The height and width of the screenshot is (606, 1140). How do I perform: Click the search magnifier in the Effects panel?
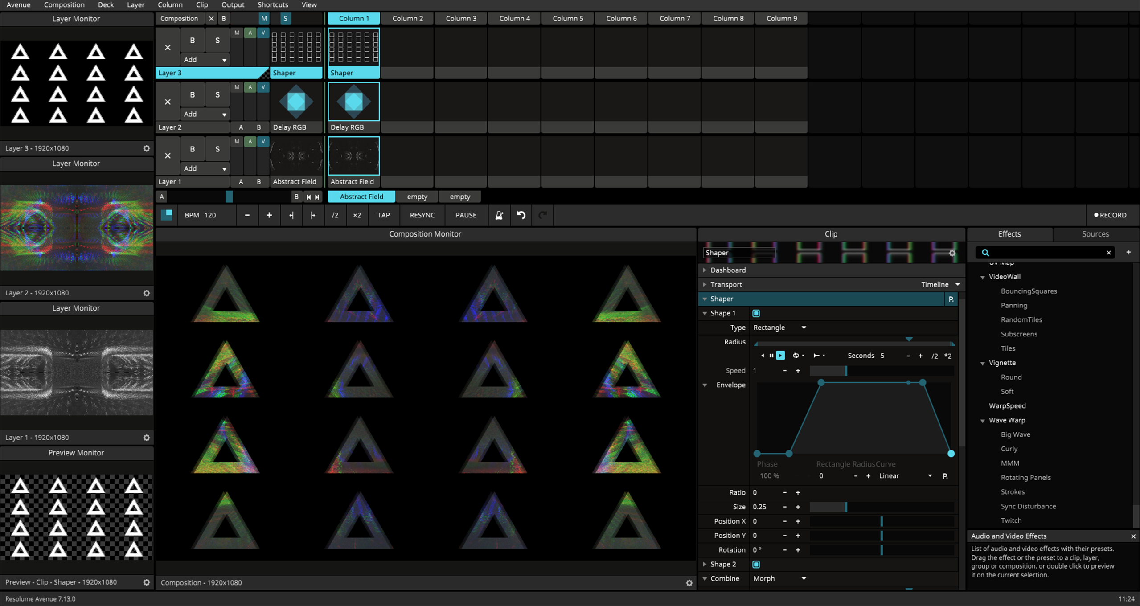[985, 253]
